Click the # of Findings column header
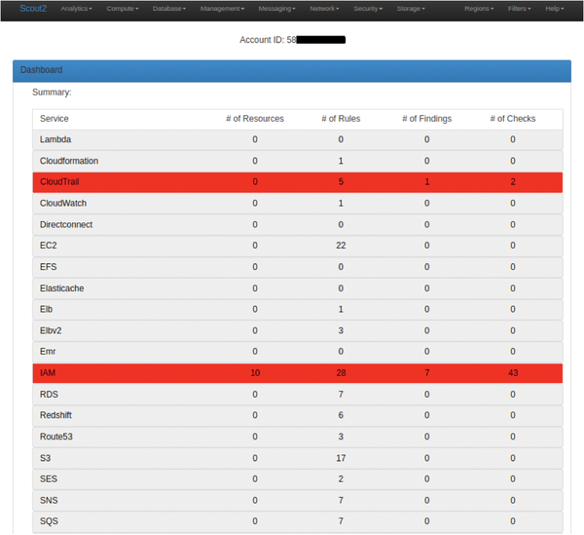This screenshot has height=535, width=584. 427,119
